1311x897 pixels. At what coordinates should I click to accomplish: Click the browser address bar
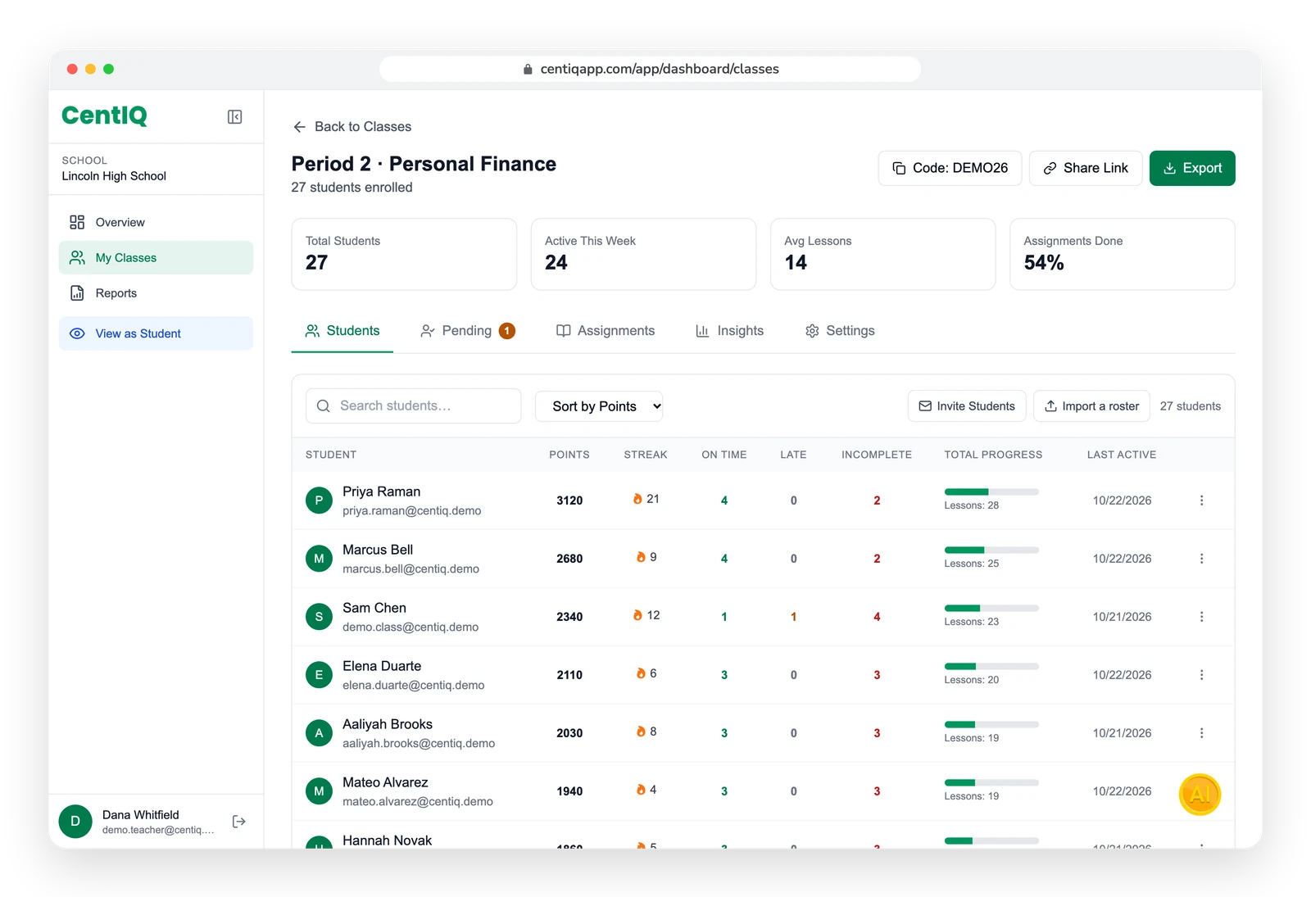click(x=650, y=69)
